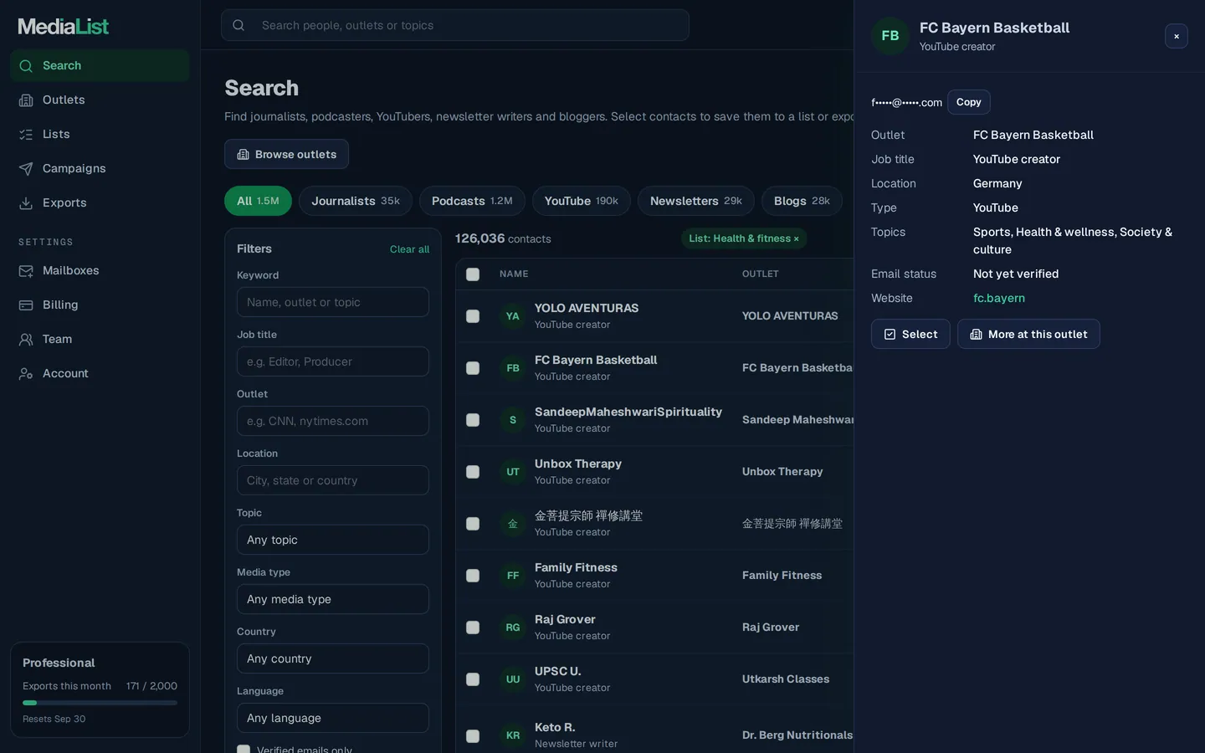Open the Any media type dropdown

coord(333,599)
